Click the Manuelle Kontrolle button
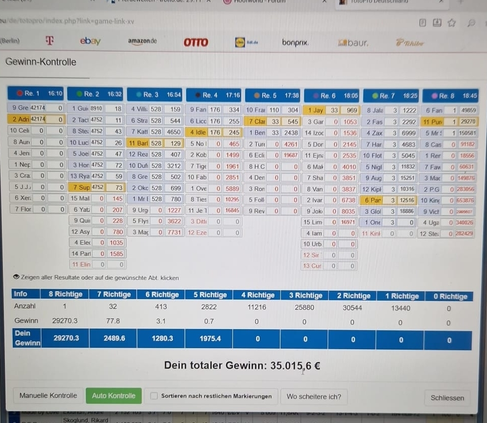This screenshot has height=423, width=487. (x=48, y=396)
